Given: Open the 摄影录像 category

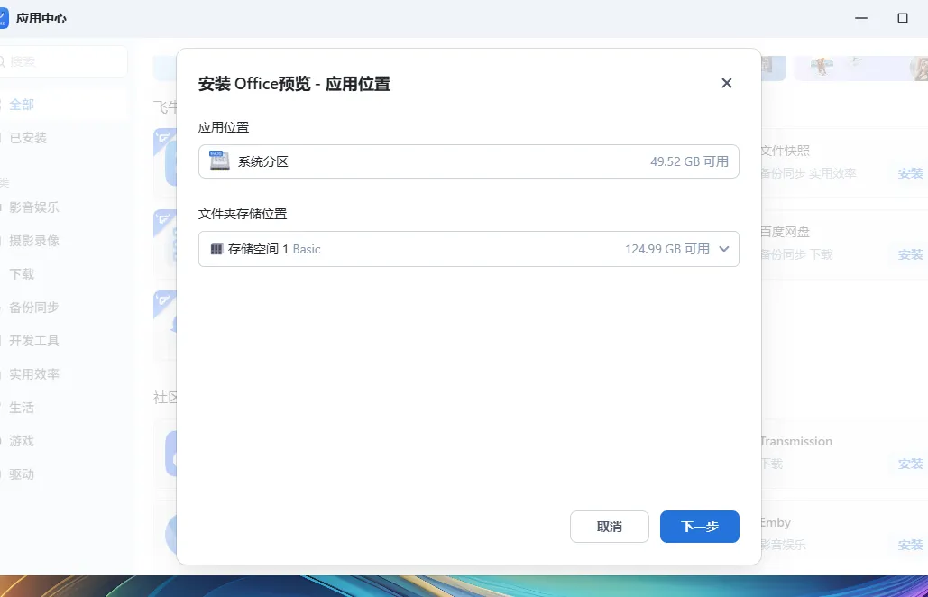Looking at the screenshot, I should 34,241.
